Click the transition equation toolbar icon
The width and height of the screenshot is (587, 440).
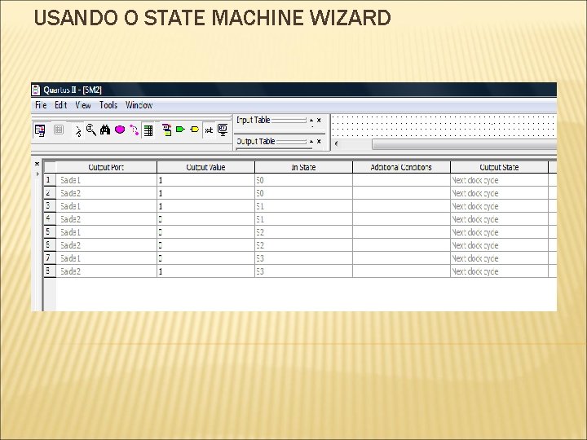coord(209,130)
